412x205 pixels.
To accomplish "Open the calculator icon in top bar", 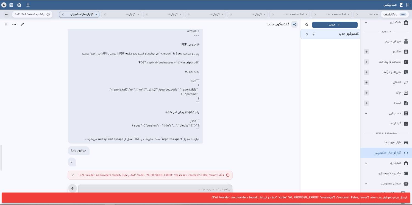I will (11, 5).
